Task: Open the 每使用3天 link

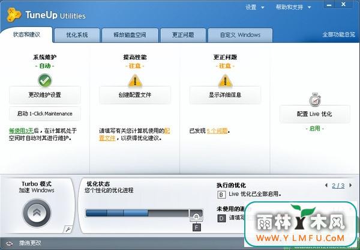Action: tap(21, 131)
